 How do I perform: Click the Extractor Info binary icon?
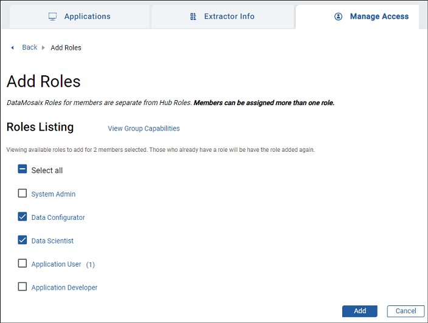tap(193, 16)
